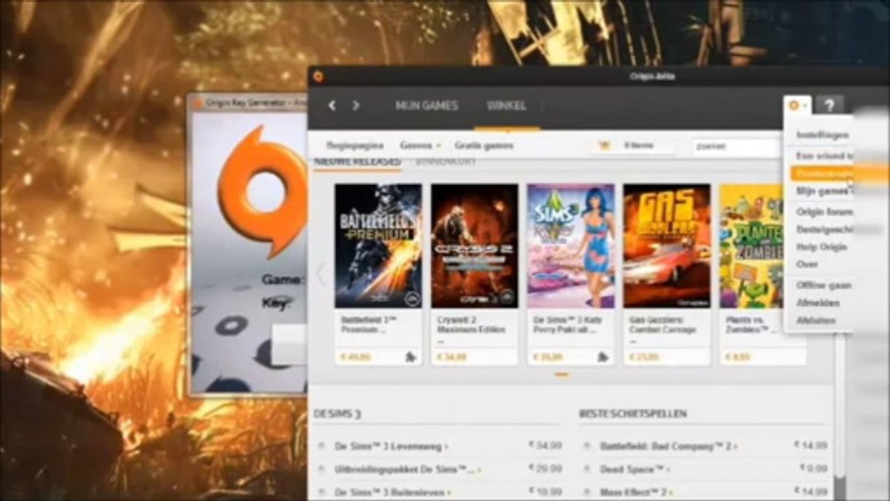The width and height of the screenshot is (890, 501).
Task: Open the Crysis 2 Maximum Edition cover
Action: (475, 246)
